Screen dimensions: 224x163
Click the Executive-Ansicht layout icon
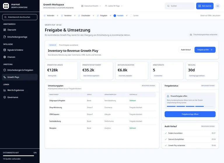pos(82,6)
